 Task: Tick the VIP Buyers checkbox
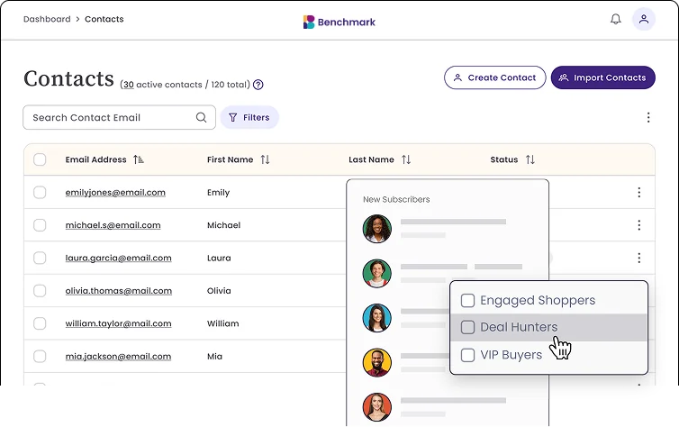(467, 355)
